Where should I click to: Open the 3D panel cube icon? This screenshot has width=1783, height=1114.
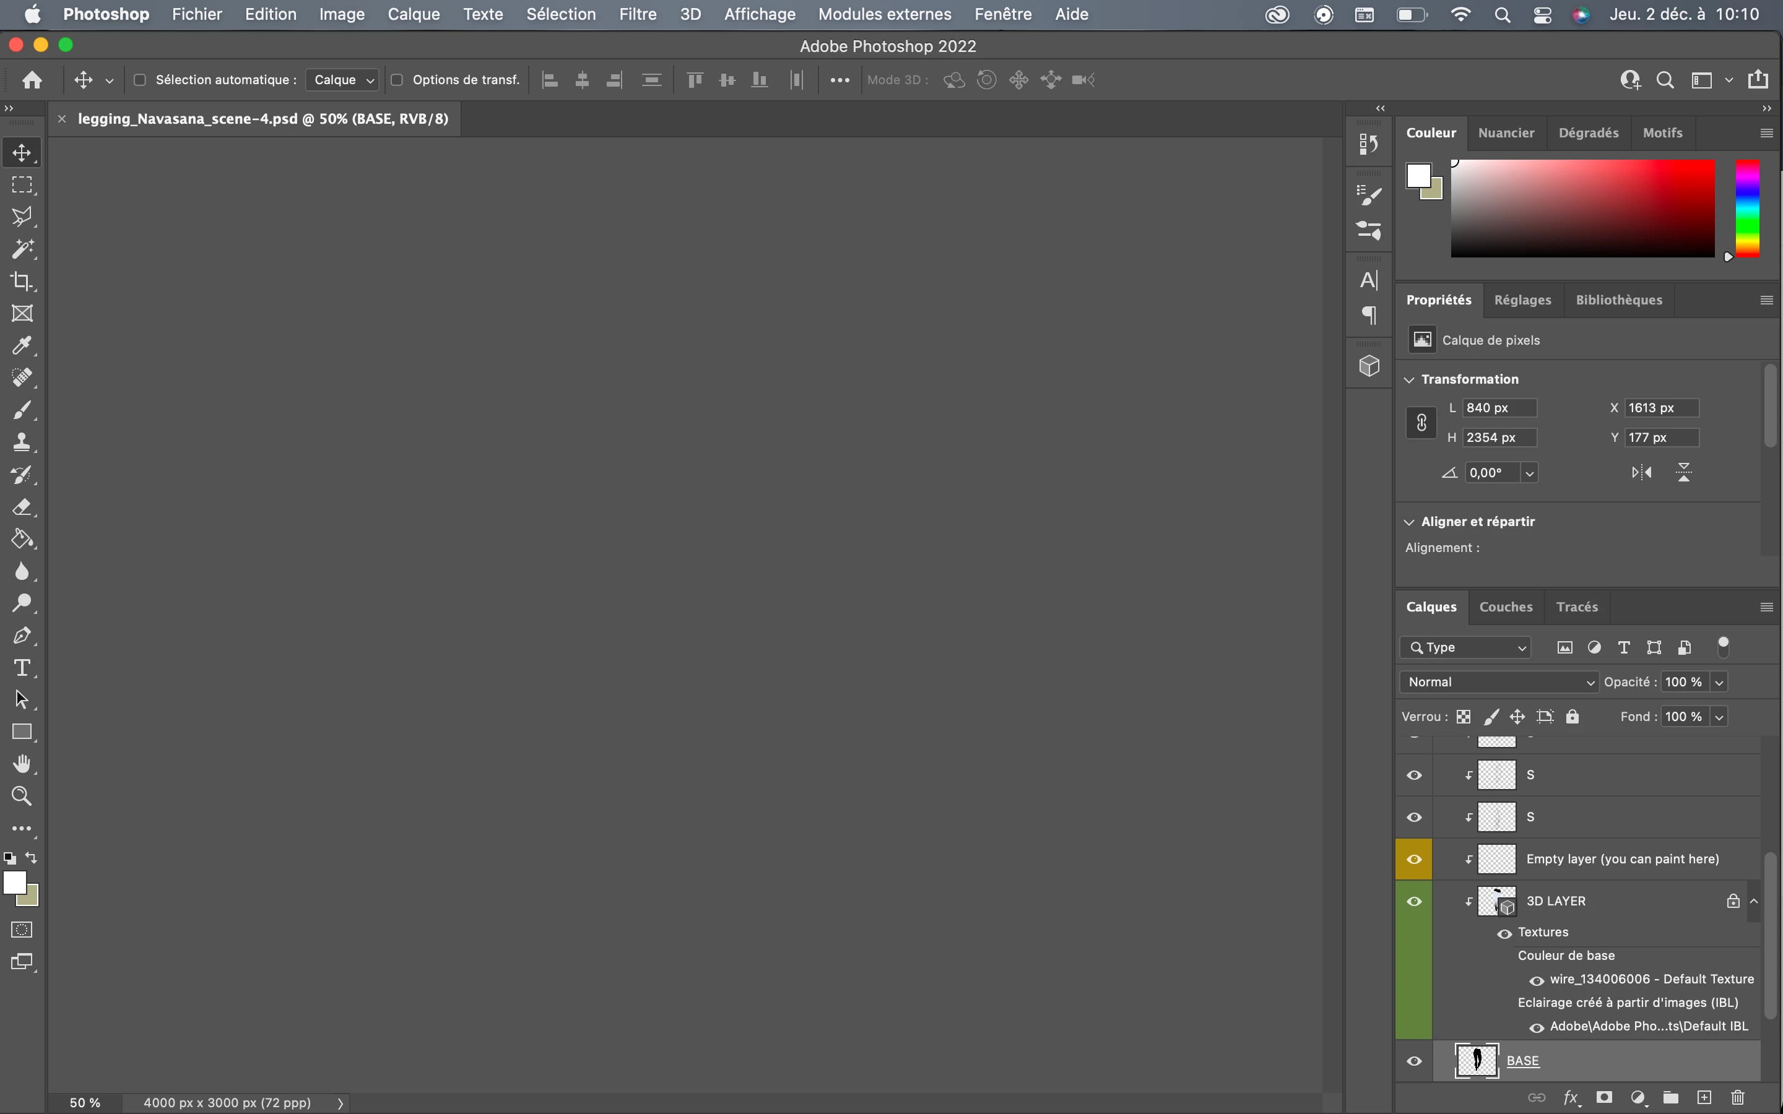pos(1369,365)
